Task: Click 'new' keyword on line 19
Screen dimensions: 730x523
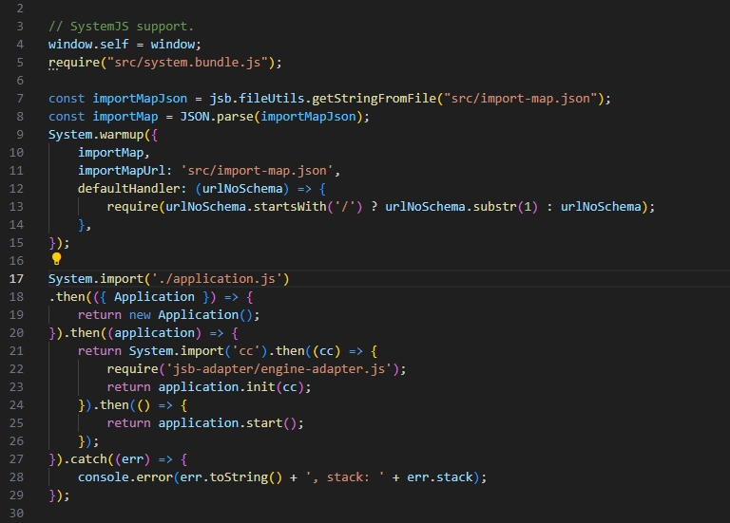Action: click(x=140, y=315)
